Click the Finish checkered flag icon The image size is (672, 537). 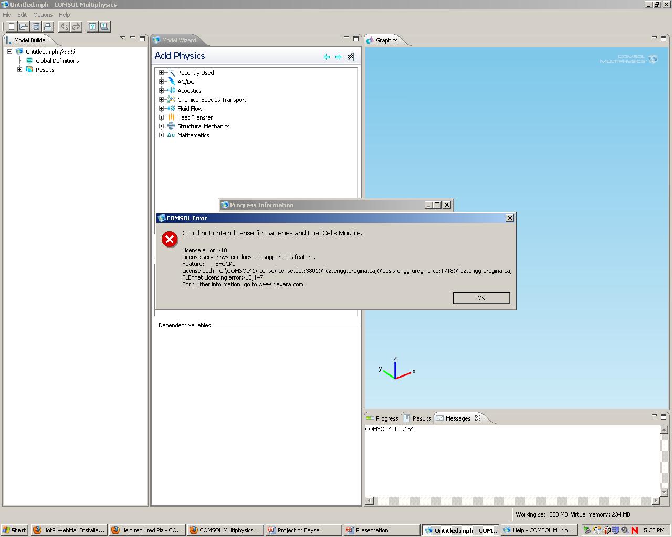pyautogui.click(x=351, y=57)
